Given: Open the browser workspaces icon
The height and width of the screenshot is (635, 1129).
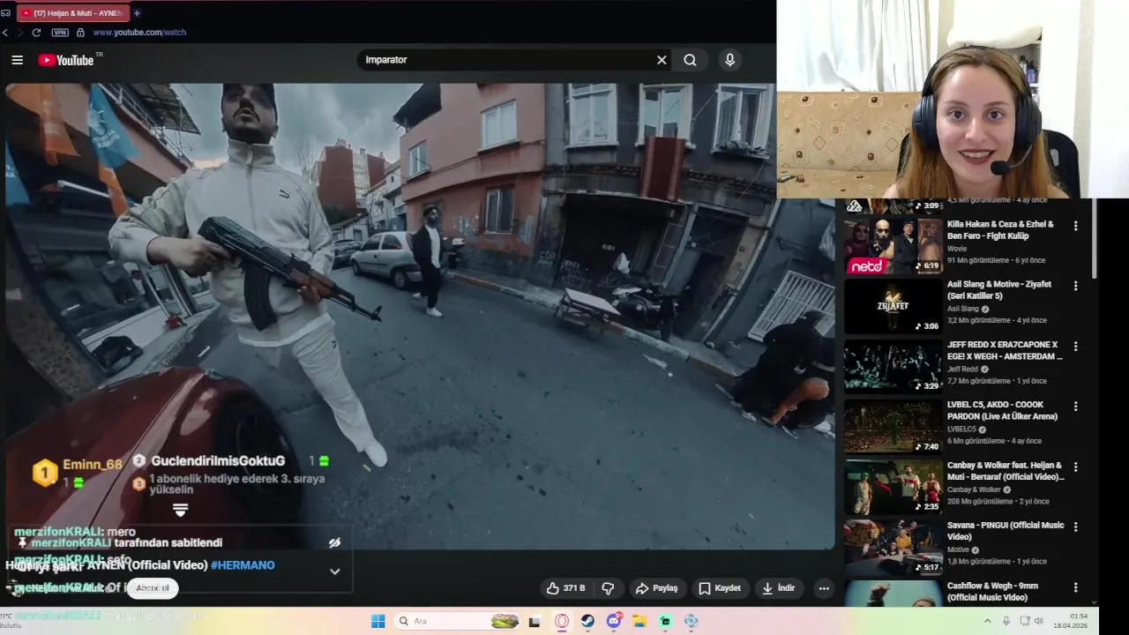Looking at the screenshot, I should 5,13.
